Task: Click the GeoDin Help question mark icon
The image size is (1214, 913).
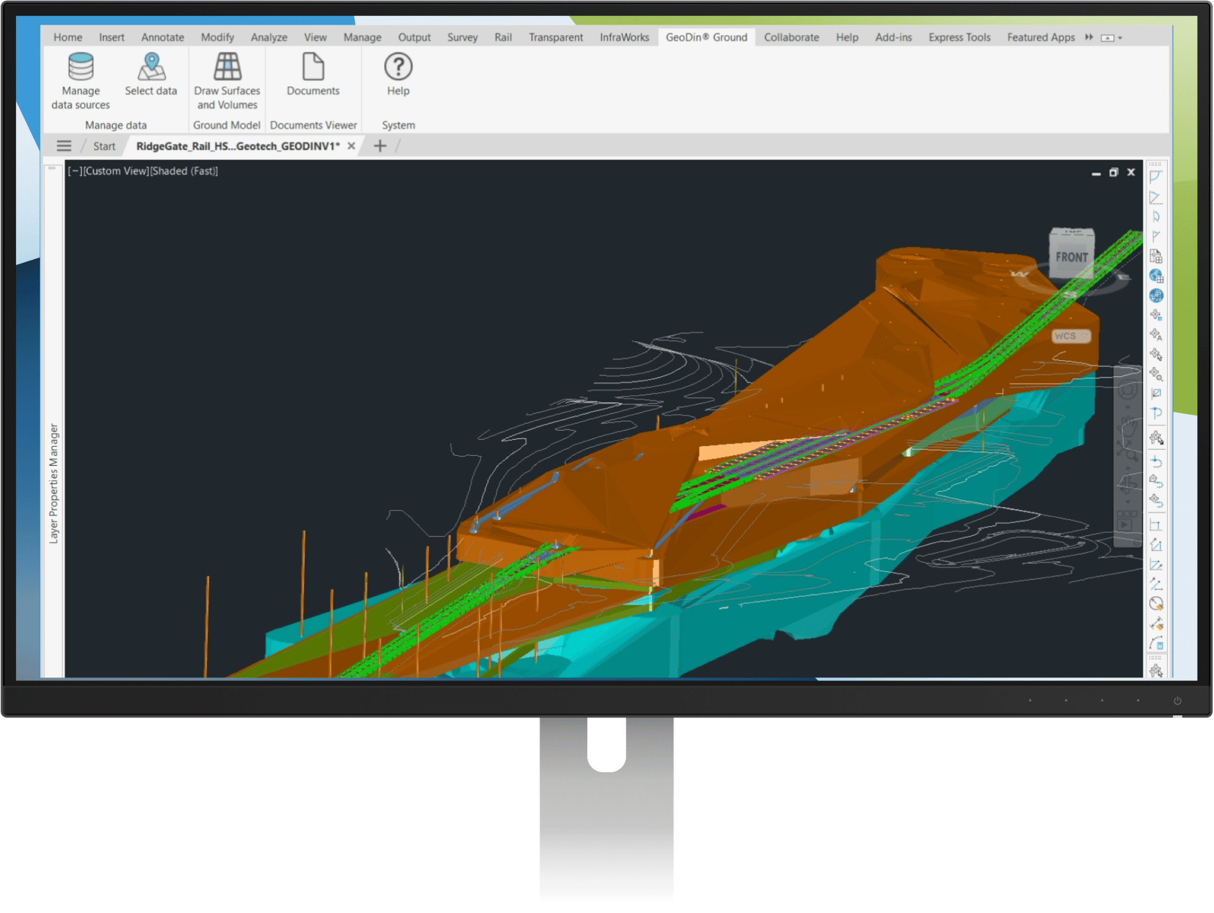Action: [398, 67]
